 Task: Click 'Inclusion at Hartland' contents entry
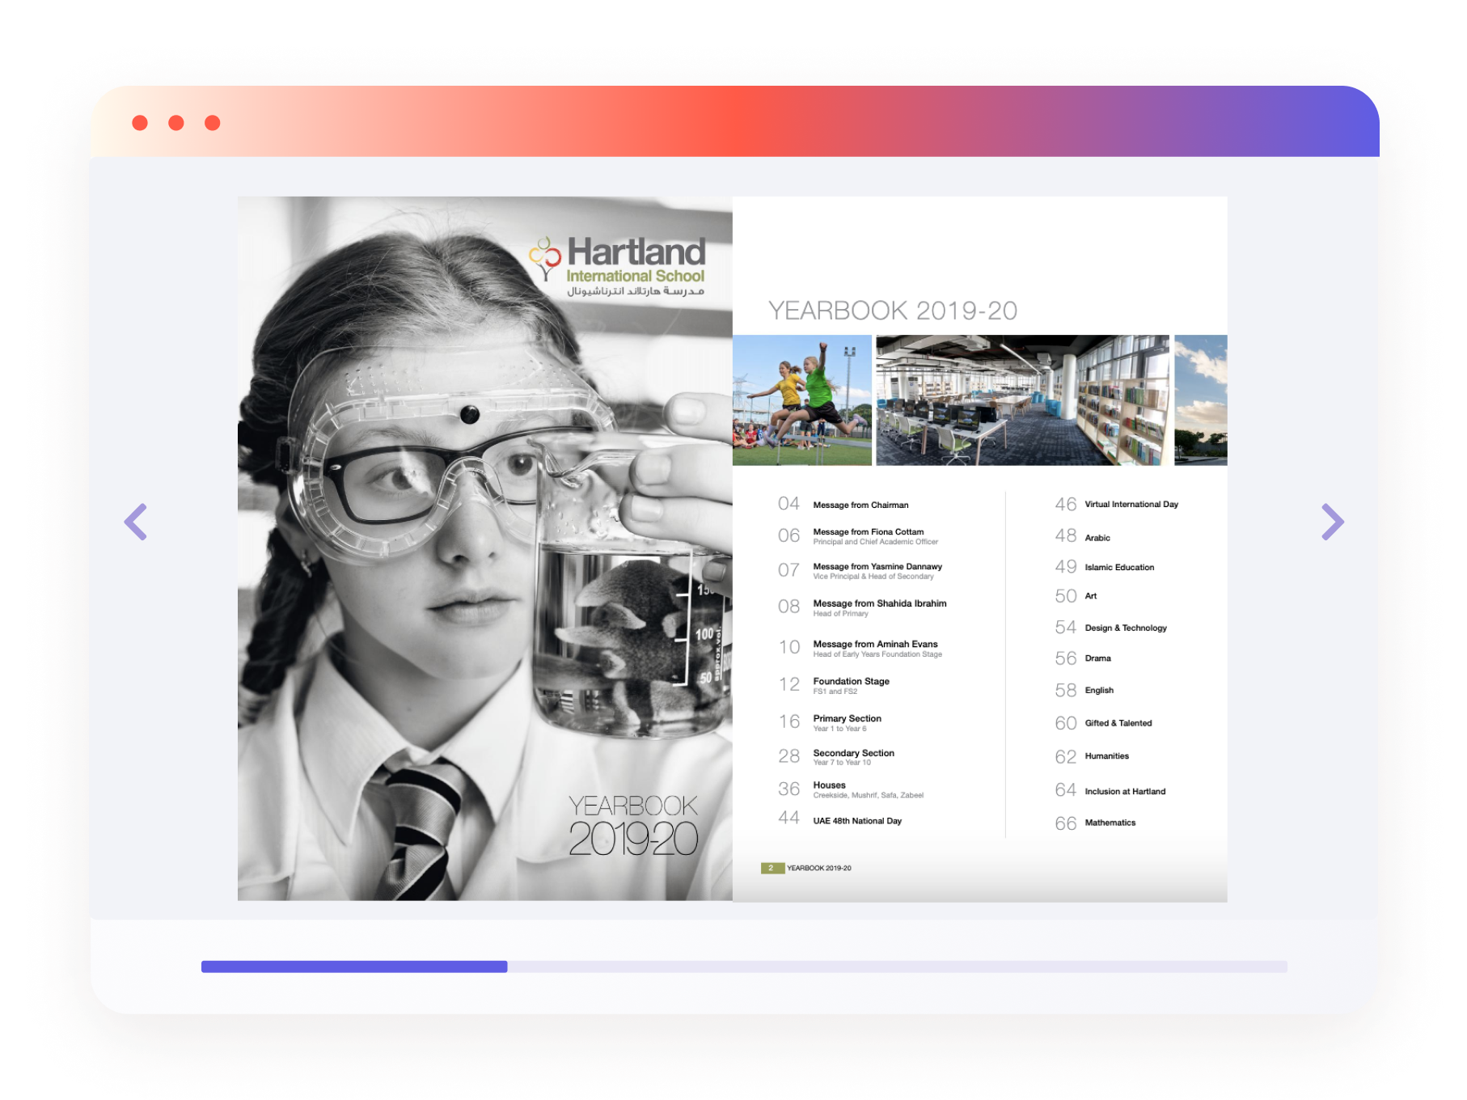click(1125, 791)
